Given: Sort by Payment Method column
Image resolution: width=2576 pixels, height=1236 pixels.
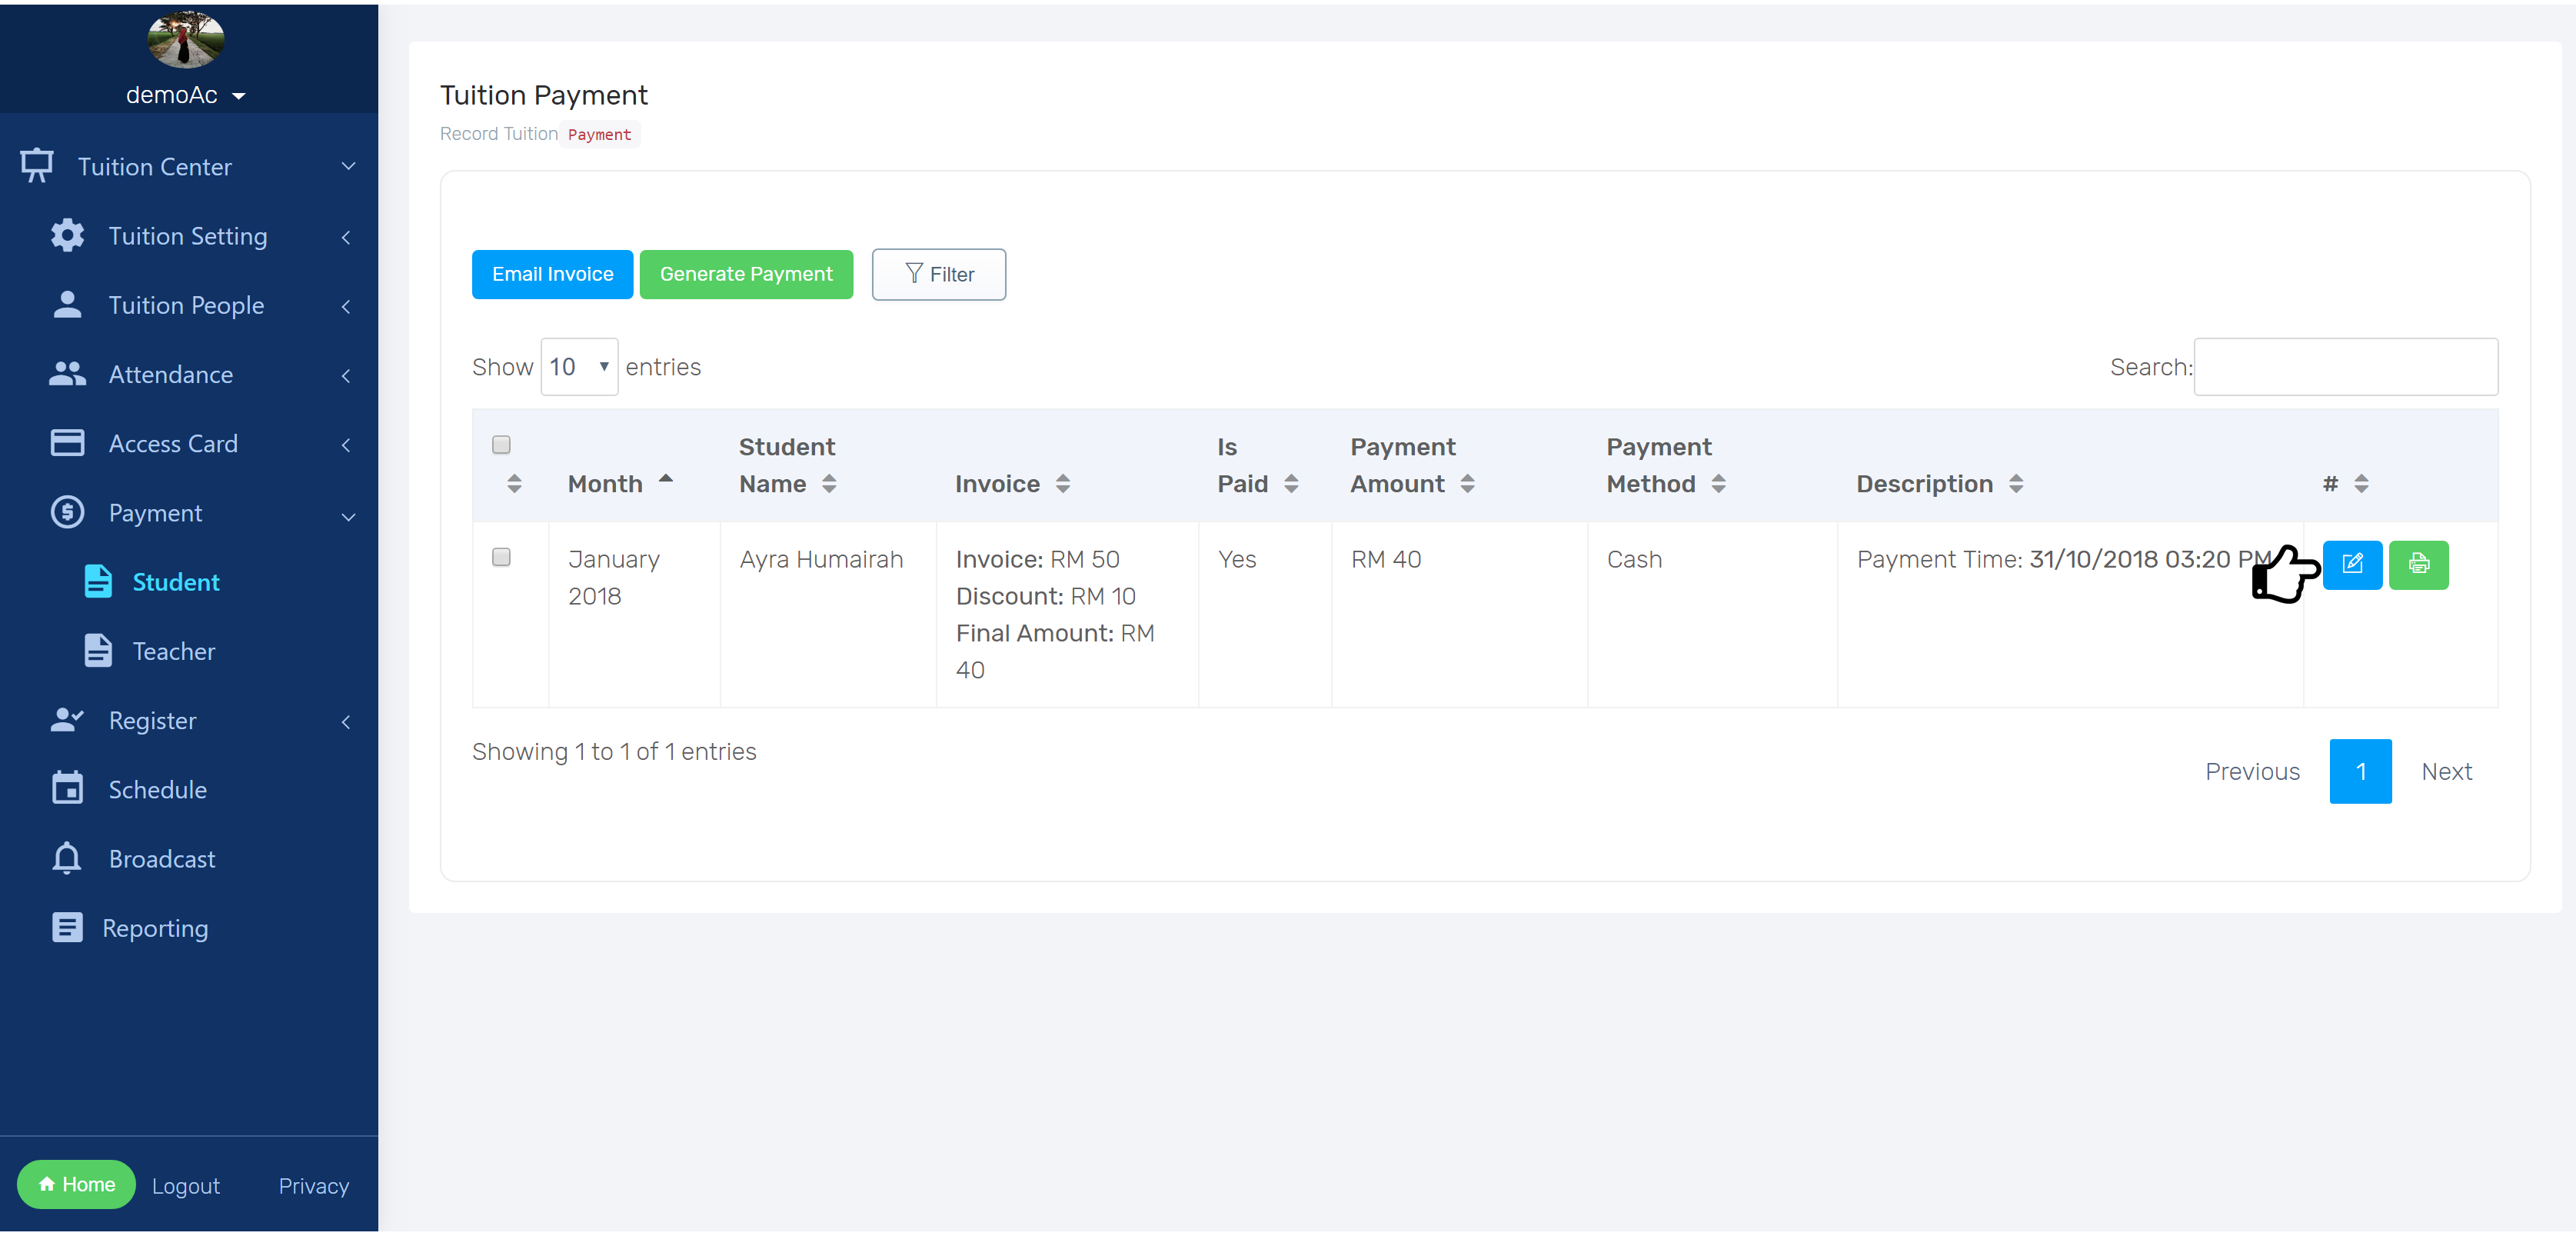Looking at the screenshot, I should tap(1718, 484).
